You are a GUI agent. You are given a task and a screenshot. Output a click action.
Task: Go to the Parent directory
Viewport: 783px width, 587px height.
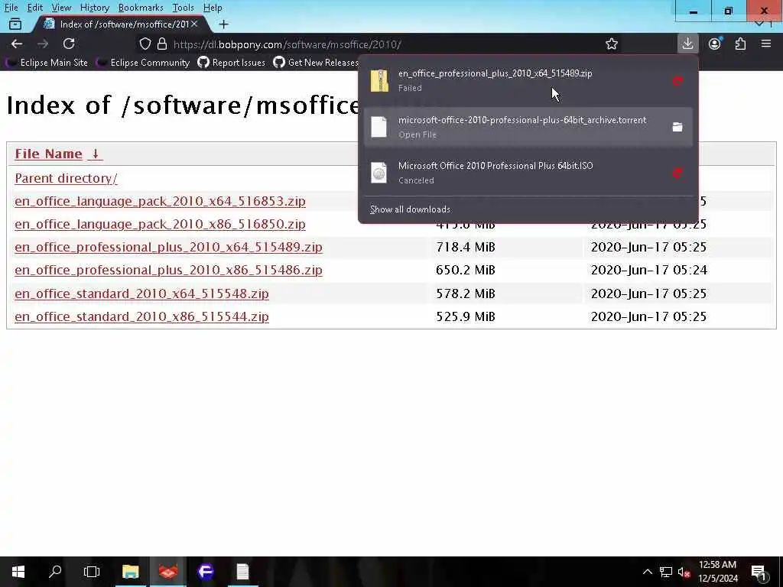(x=66, y=178)
